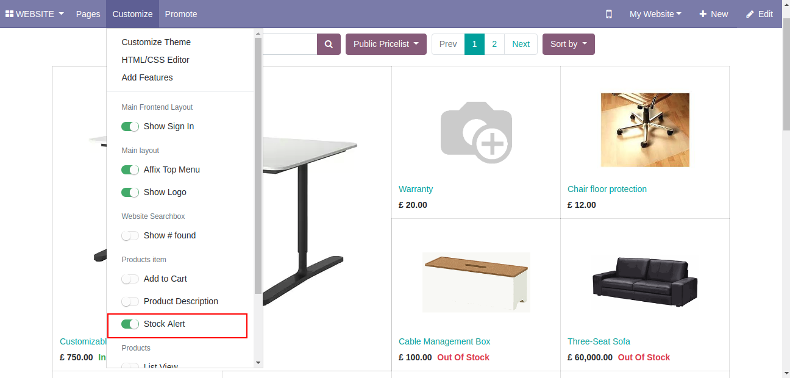Click the search magnifier button
Image resolution: width=790 pixels, height=378 pixels.
point(329,44)
